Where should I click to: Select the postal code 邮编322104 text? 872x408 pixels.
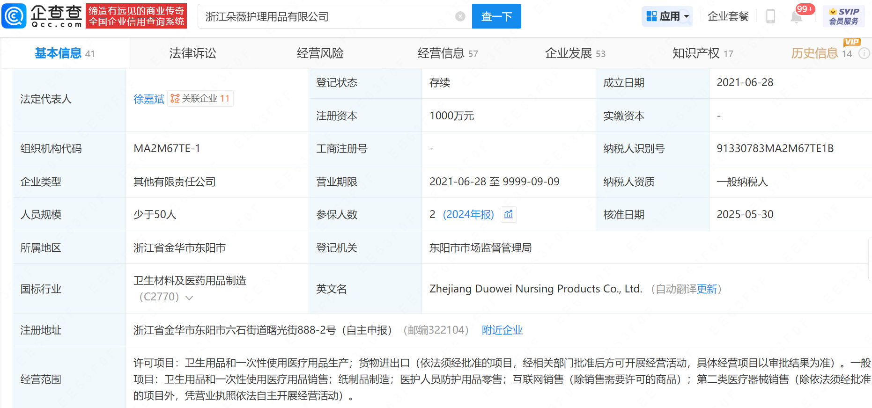(436, 330)
